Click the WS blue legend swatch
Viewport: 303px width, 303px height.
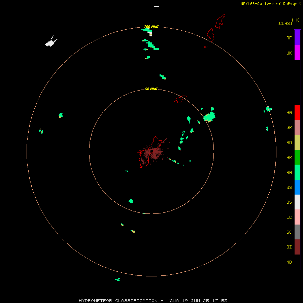point(297,187)
